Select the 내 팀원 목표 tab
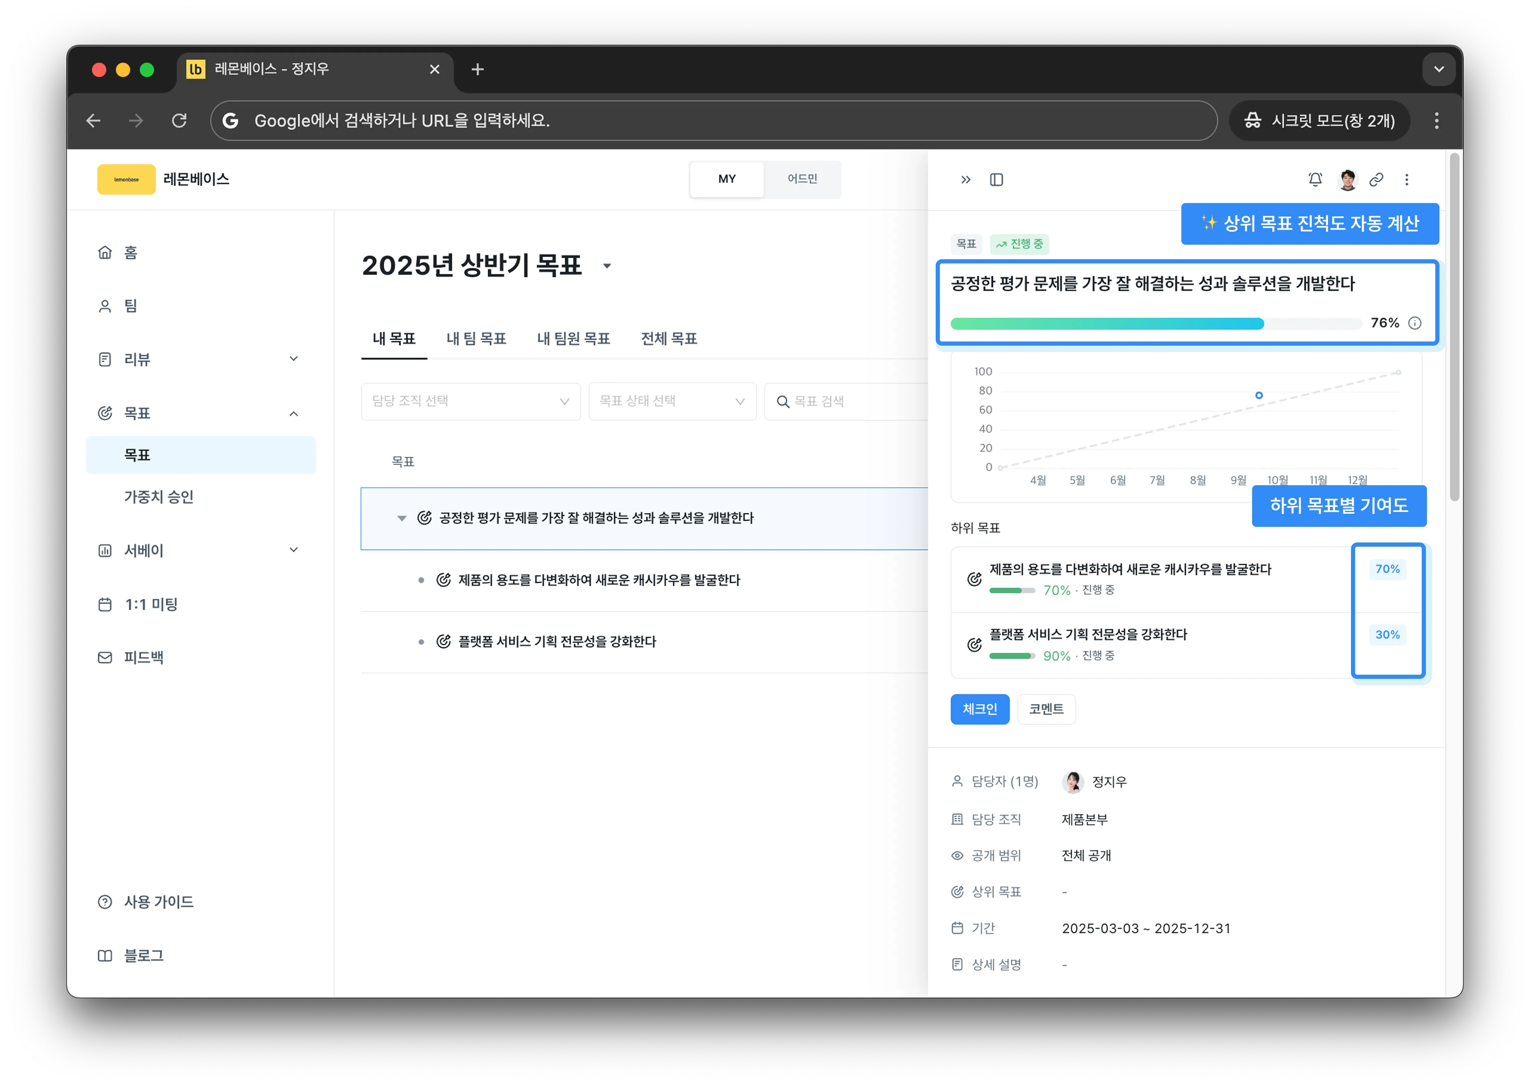The image size is (1530, 1086). [573, 338]
